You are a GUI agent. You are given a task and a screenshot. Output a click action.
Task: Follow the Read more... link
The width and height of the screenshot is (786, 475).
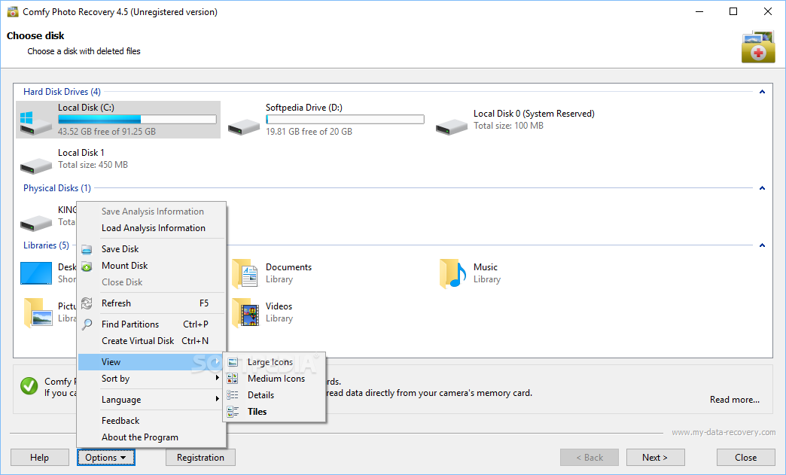pos(734,399)
